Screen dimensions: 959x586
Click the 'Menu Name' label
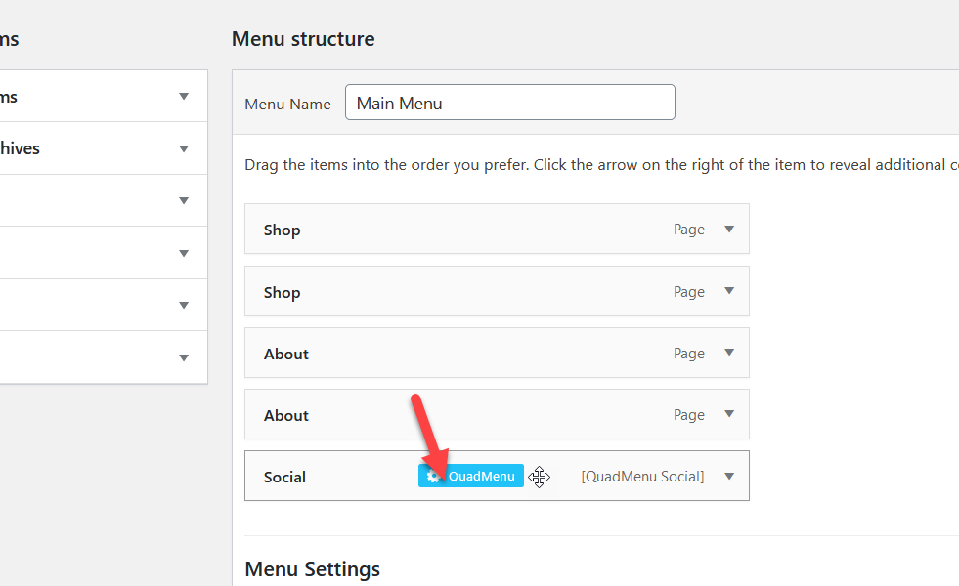(287, 105)
